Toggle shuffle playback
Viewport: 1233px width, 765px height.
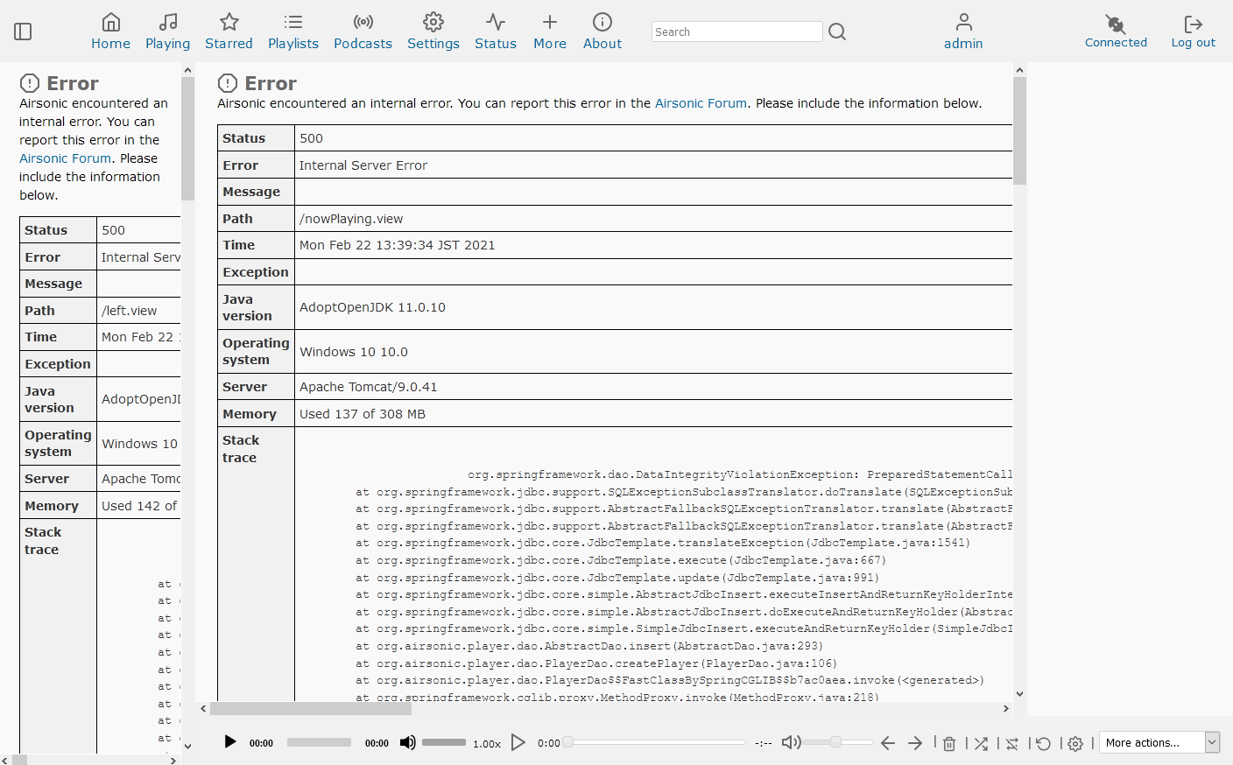[x=981, y=742]
